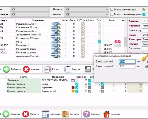
Task: Click the Длина профиля 2 input field
Action: [x=127, y=66]
